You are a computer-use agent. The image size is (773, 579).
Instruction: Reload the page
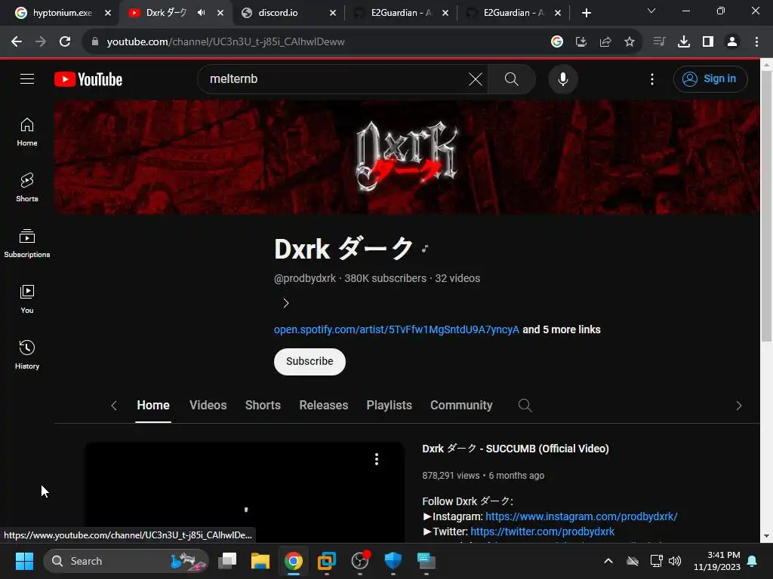pos(65,42)
